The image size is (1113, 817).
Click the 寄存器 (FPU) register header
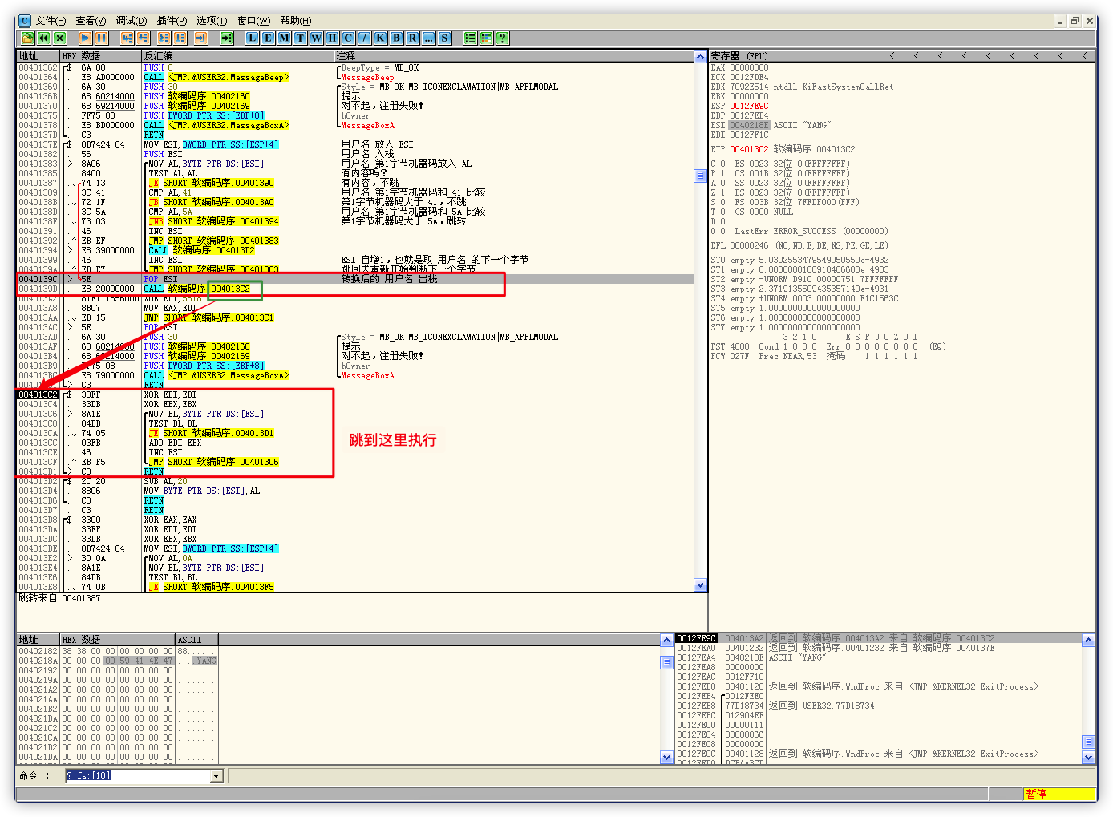(739, 56)
